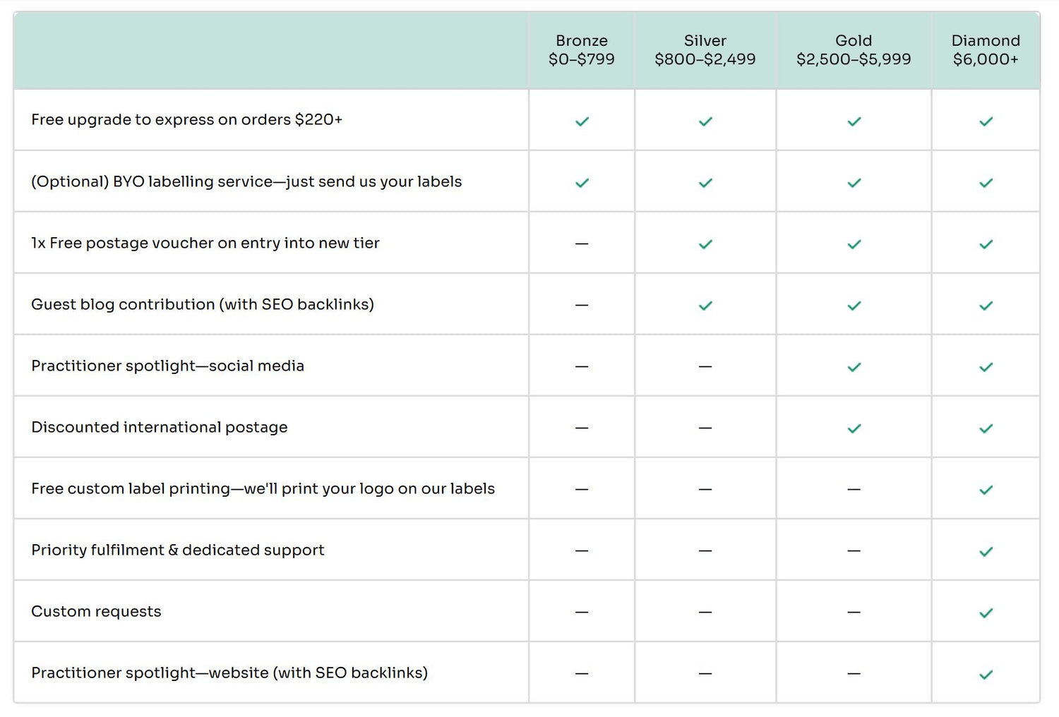Click Gold dash for custom requests row

854,613
